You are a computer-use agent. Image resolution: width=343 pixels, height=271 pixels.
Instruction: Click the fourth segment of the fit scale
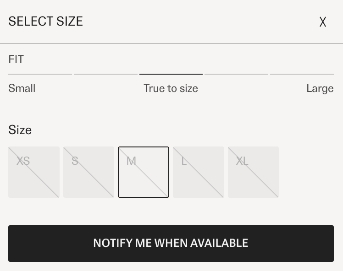236,74
